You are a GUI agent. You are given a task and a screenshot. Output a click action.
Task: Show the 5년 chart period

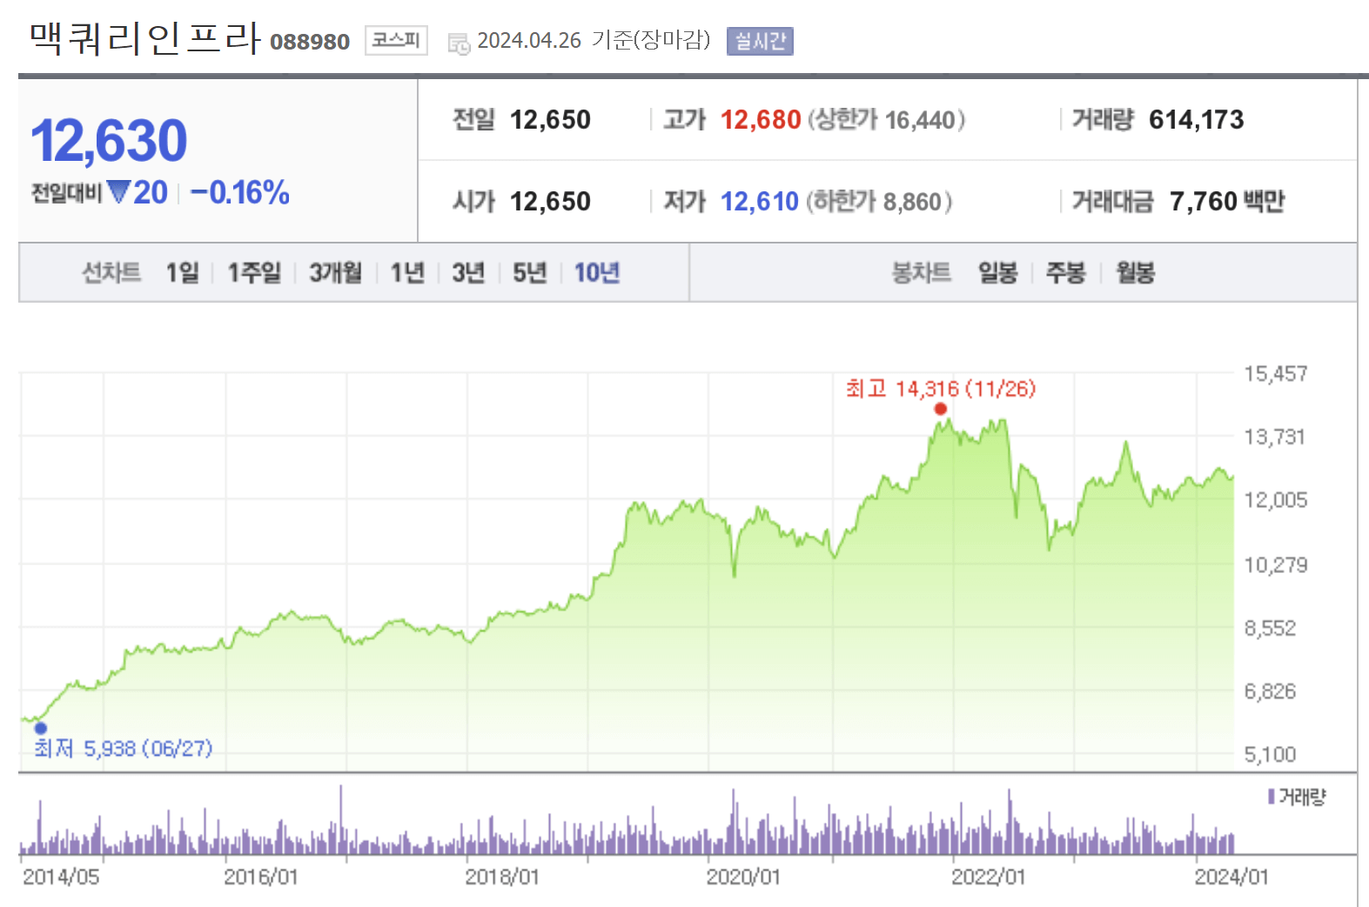[529, 273]
